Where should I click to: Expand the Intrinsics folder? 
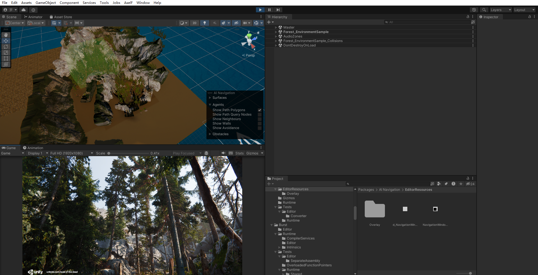pyautogui.click(x=280, y=247)
